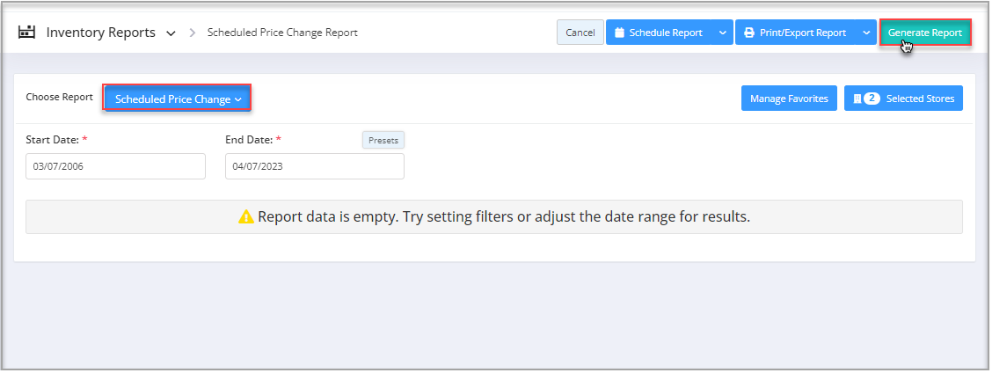Click the breadcrumb separator arrow
Image resolution: width=992 pixels, height=373 pixels.
(x=193, y=33)
